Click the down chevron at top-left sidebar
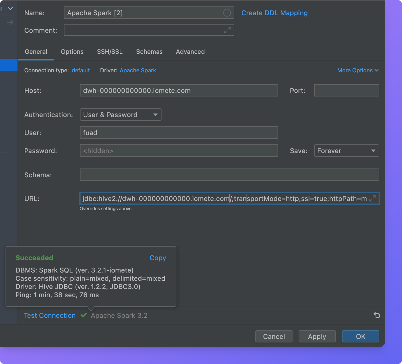 pos(10,8)
